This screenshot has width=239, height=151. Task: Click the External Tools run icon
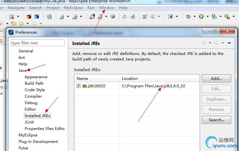pos(227,16)
